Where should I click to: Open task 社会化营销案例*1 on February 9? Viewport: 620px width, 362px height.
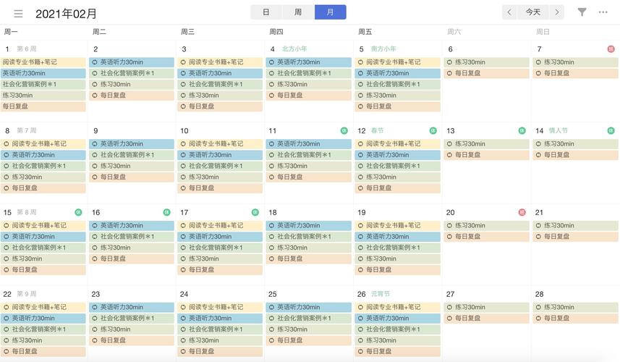(x=132, y=155)
